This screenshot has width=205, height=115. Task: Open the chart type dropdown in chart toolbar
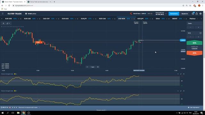pos(8,23)
